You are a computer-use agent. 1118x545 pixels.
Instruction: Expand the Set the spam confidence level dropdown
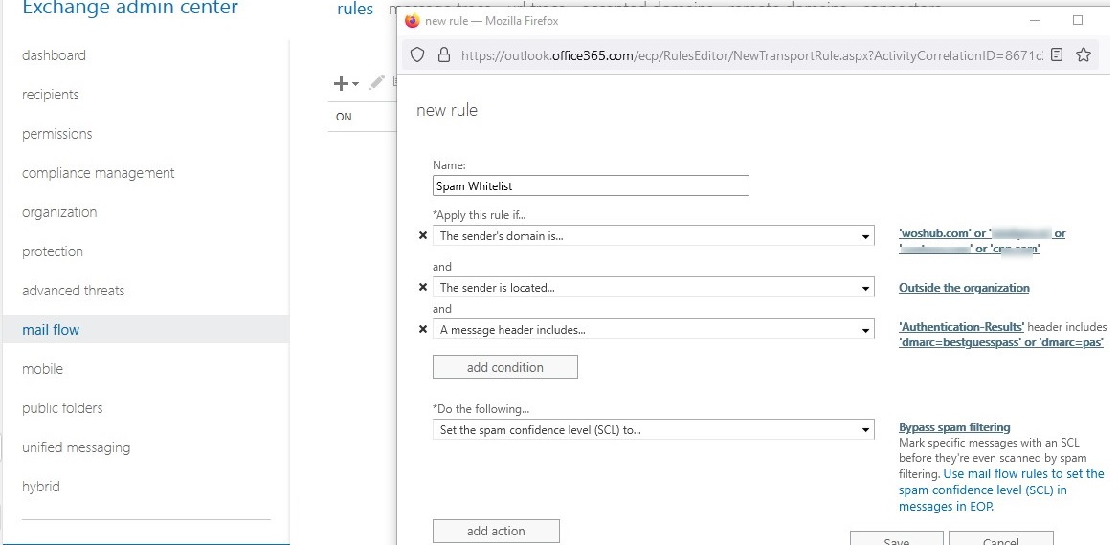(865, 430)
